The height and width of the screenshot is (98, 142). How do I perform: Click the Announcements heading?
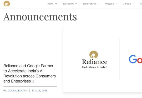[40, 17]
